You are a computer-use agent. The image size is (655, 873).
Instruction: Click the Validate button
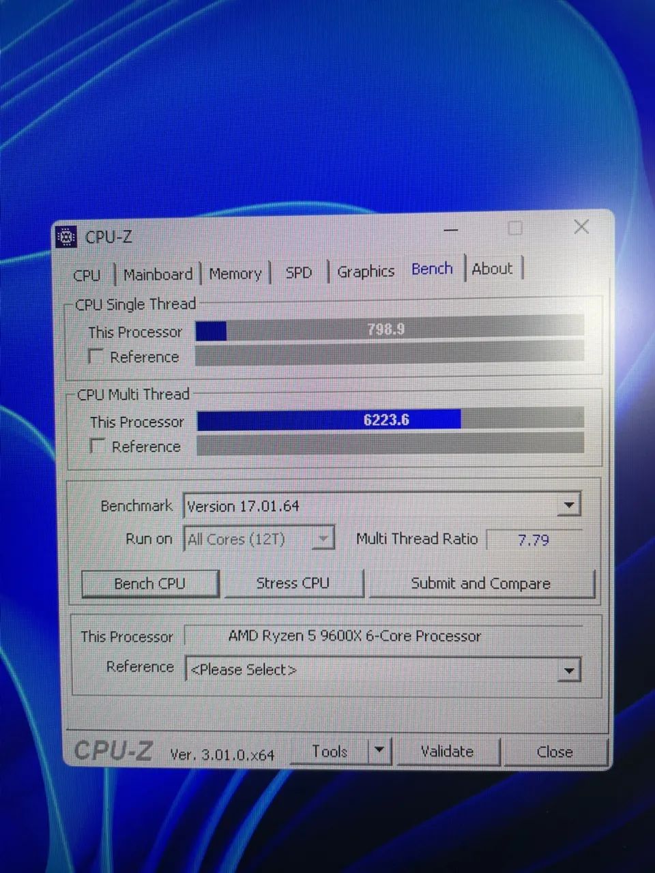click(x=448, y=752)
